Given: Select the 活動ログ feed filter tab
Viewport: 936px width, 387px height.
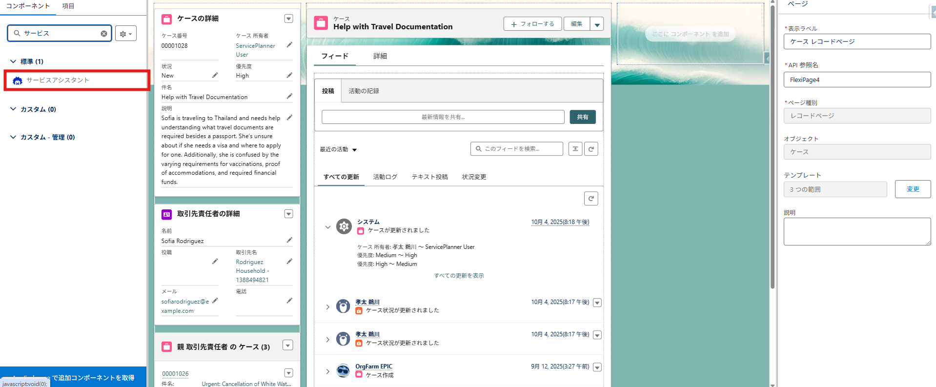Looking at the screenshot, I should 385,177.
